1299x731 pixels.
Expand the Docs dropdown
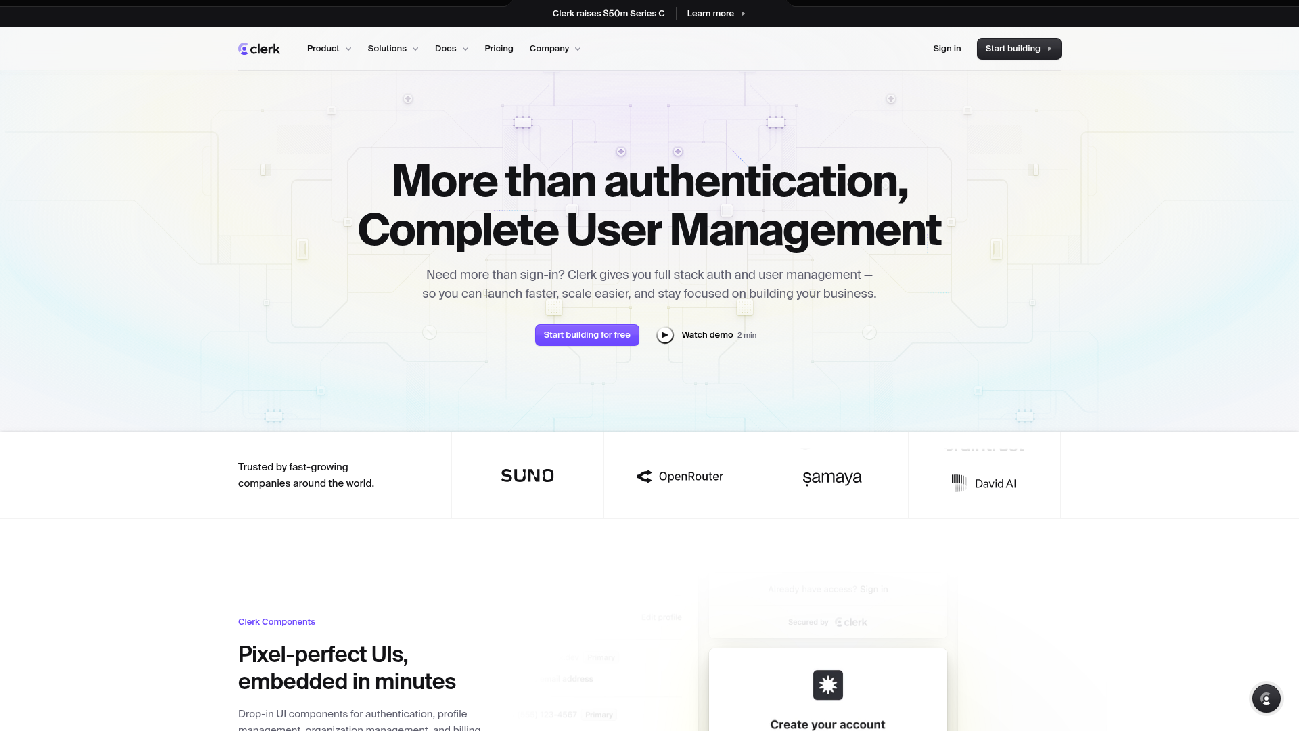(451, 48)
